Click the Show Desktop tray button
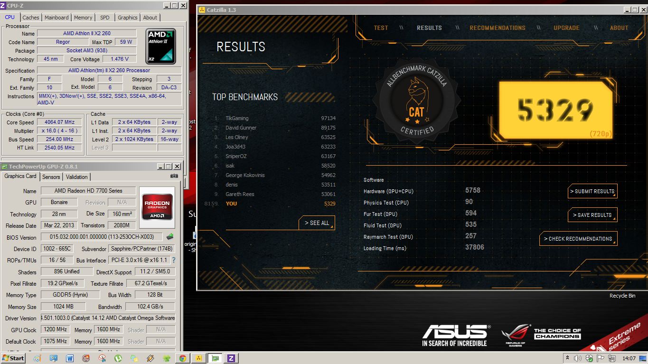This screenshot has height=364, width=648. click(x=643, y=358)
